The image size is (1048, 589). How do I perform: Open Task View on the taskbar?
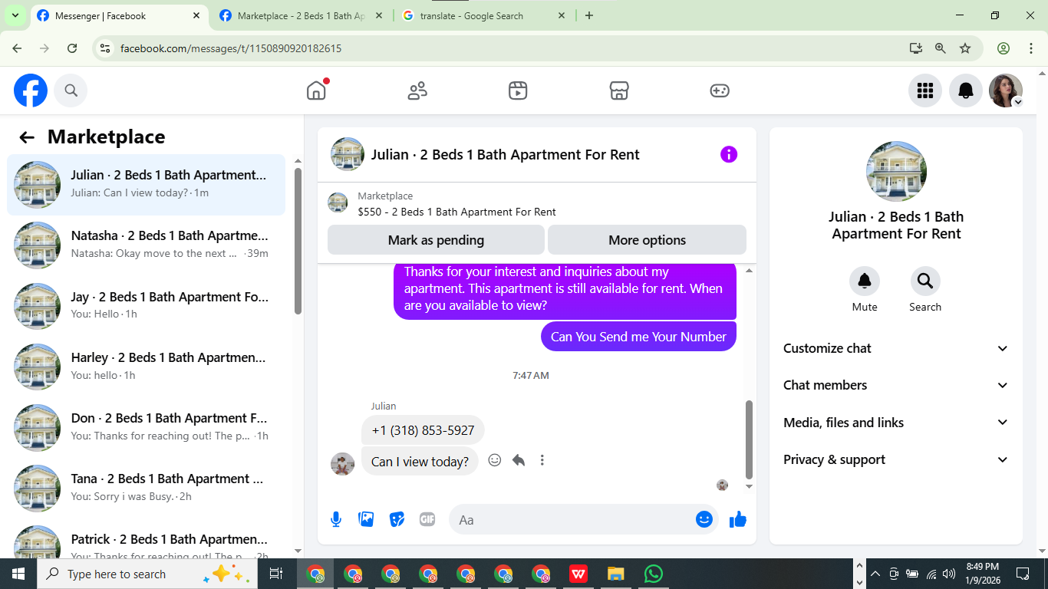click(x=276, y=574)
